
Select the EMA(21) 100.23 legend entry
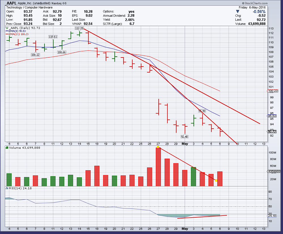tap(17, 34)
